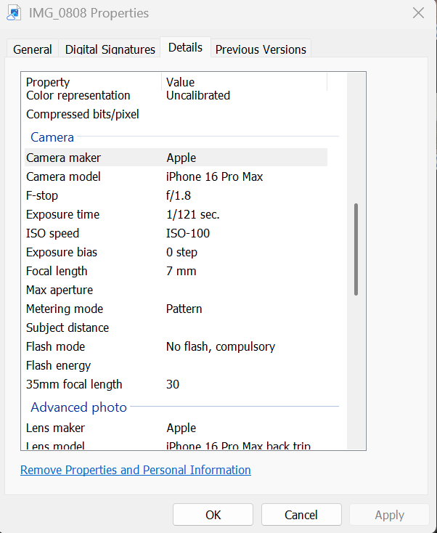Viewport: 437px width, 533px height.
Task: Click the value 'iPhone 16 Pro Max'
Action: 214,176
